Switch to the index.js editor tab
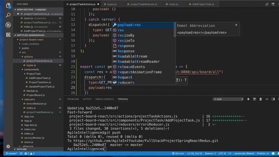 tap(174, 4)
